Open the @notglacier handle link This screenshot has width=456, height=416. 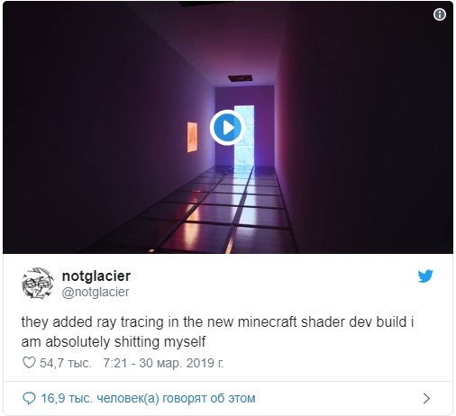pyautogui.click(x=96, y=292)
